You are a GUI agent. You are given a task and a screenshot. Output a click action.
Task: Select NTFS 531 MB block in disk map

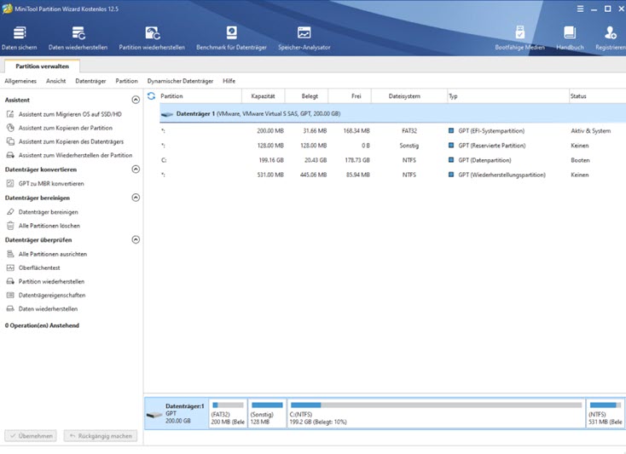click(x=606, y=414)
